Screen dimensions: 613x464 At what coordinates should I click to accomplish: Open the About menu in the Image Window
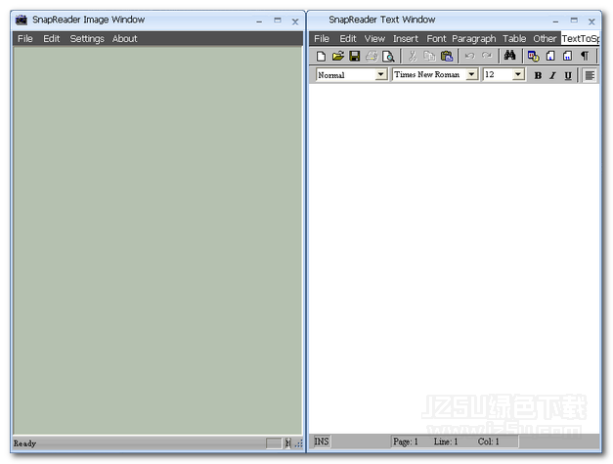point(124,39)
